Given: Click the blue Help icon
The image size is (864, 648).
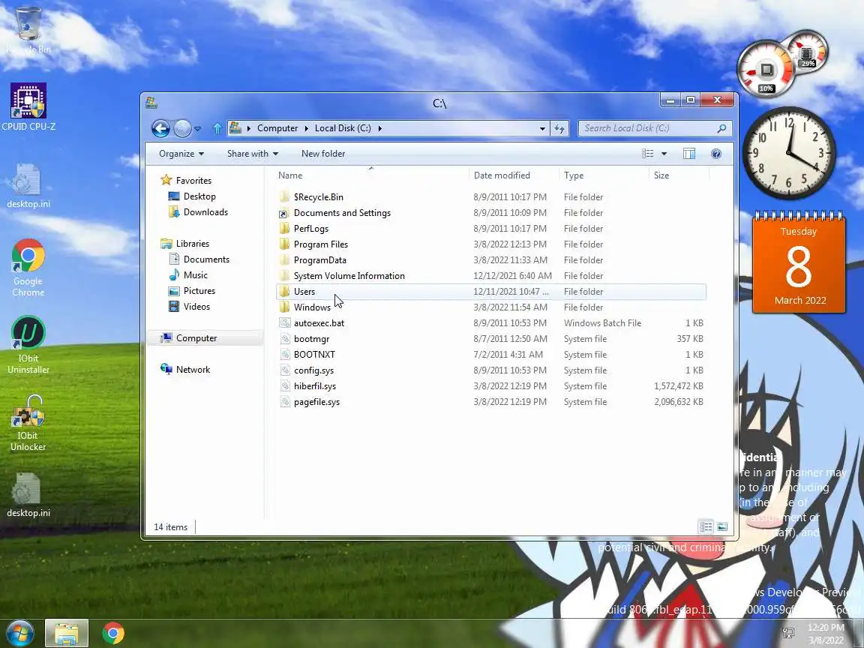Looking at the screenshot, I should click(716, 154).
